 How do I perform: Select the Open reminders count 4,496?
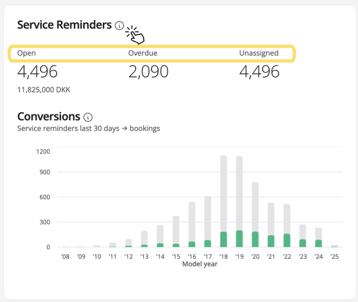pyautogui.click(x=37, y=72)
